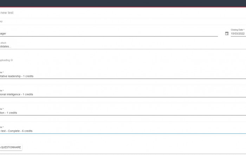Select the step label below the heading
This screenshot has height=155, width=246.
[1, 21]
